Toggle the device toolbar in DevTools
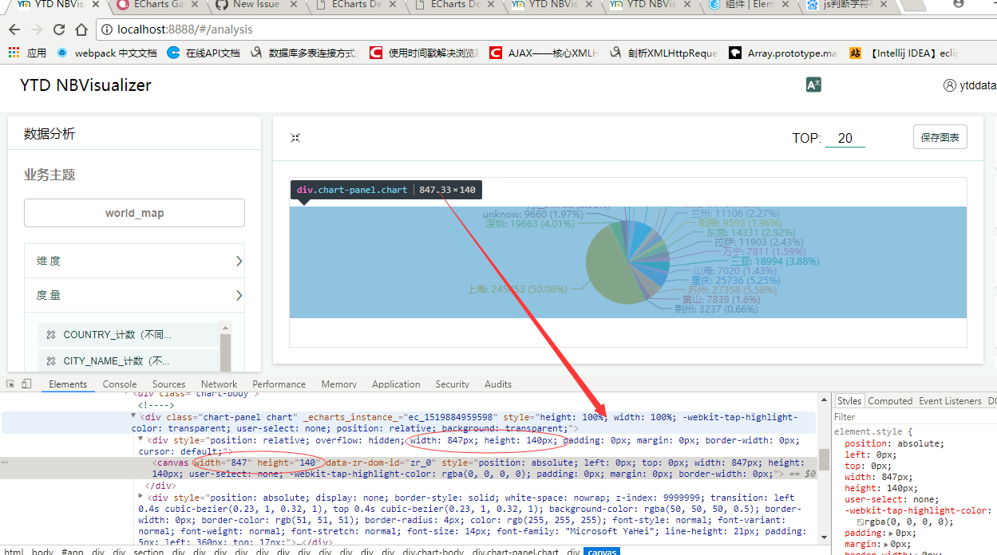997x555 pixels. click(26, 384)
